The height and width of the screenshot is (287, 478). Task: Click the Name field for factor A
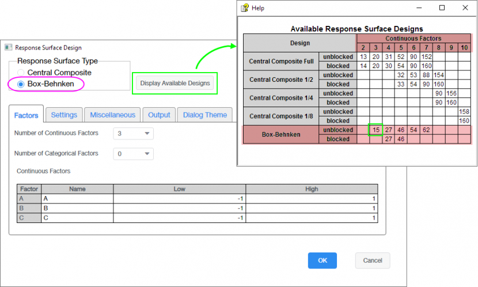pos(77,198)
